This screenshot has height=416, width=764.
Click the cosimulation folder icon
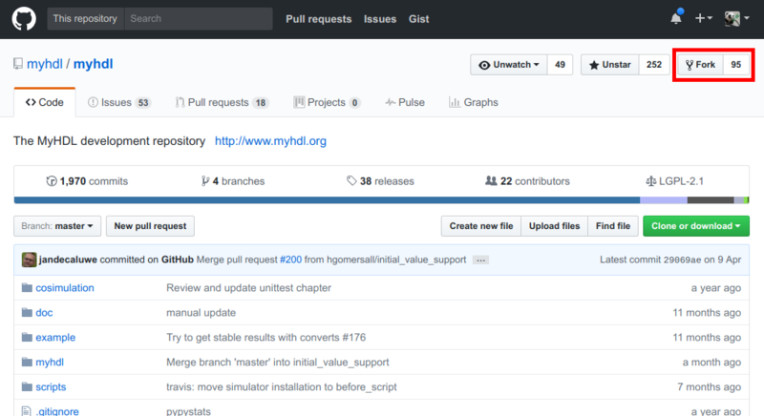pyautogui.click(x=27, y=287)
